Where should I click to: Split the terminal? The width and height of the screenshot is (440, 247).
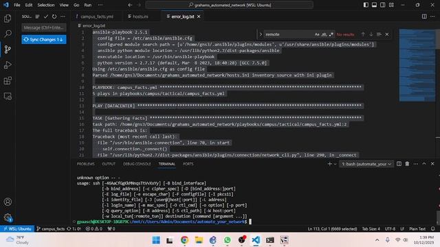pyautogui.click(x=399, y=164)
